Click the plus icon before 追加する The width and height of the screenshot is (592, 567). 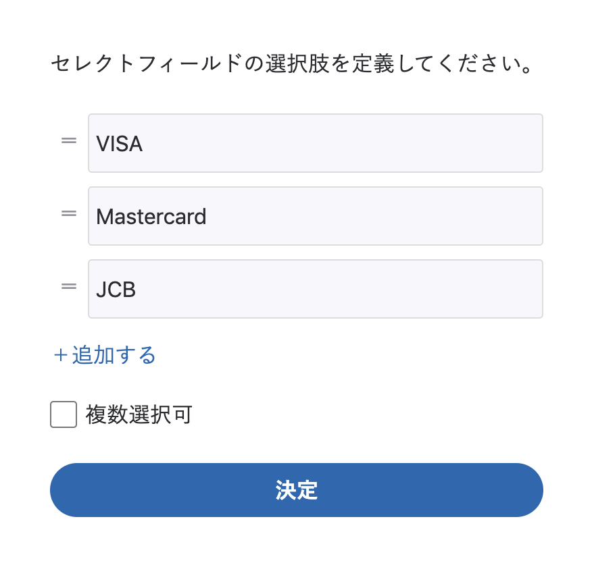(61, 355)
